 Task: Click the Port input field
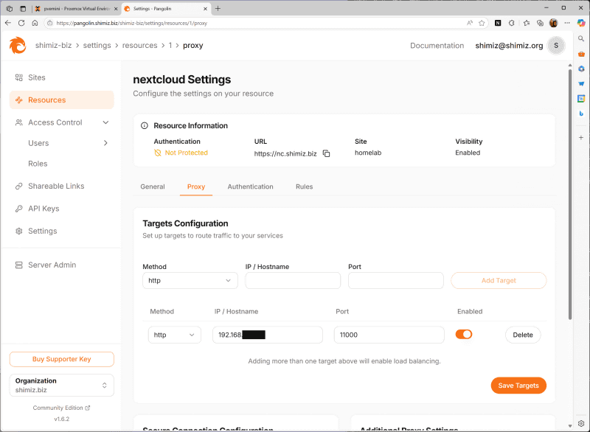point(395,280)
